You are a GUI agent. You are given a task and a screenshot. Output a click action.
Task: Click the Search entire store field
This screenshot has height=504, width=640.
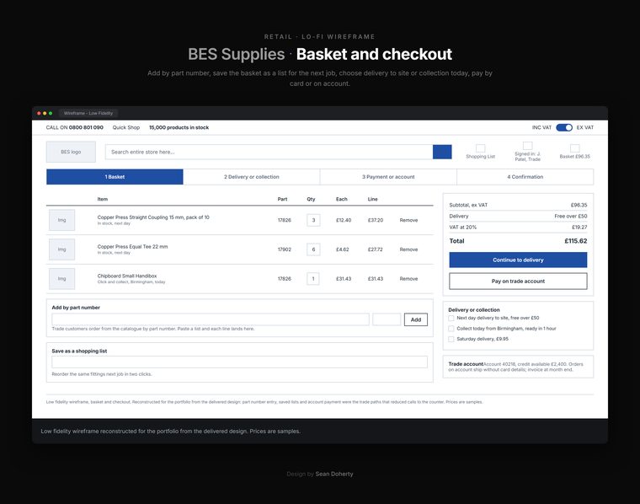[269, 152]
